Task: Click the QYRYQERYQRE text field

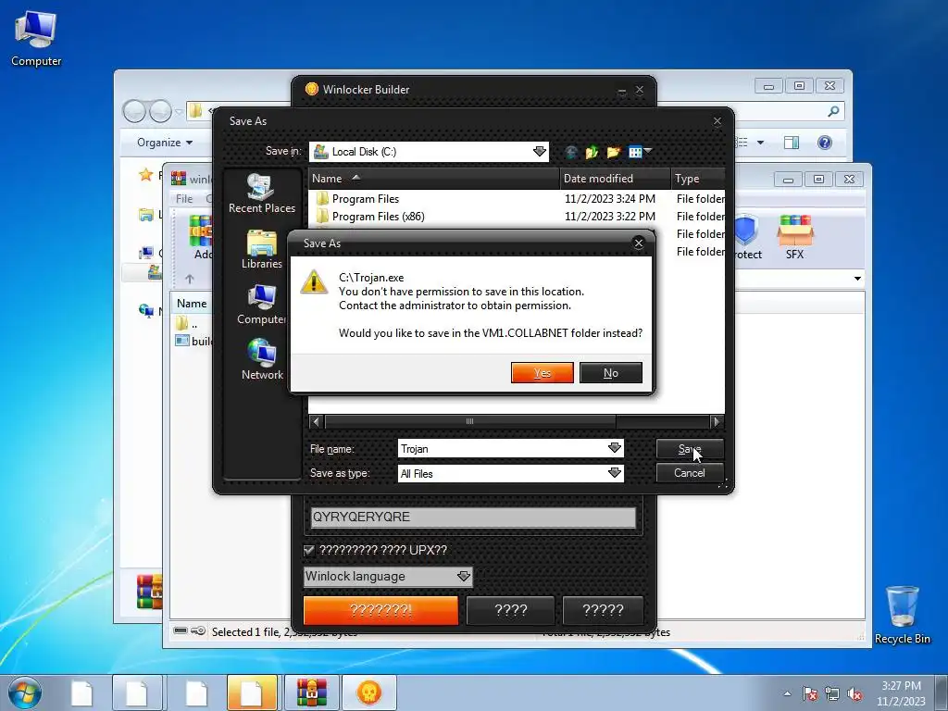Action: [x=473, y=517]
